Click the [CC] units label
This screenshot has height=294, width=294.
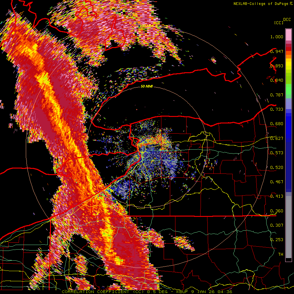pos(279,23)
